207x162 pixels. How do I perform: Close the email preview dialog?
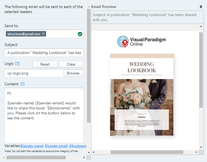201,7
